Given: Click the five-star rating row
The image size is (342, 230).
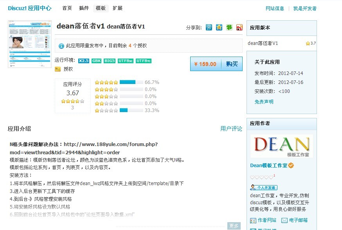Looking at the screenshot, I should [x=106, y=82].
